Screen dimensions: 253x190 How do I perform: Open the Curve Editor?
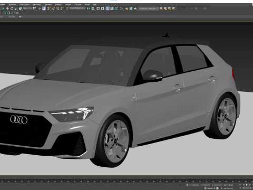tap(112, 8)
